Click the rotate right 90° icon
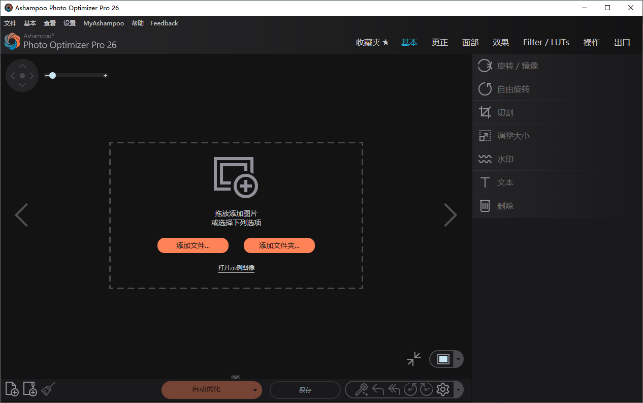 [427, 389]
